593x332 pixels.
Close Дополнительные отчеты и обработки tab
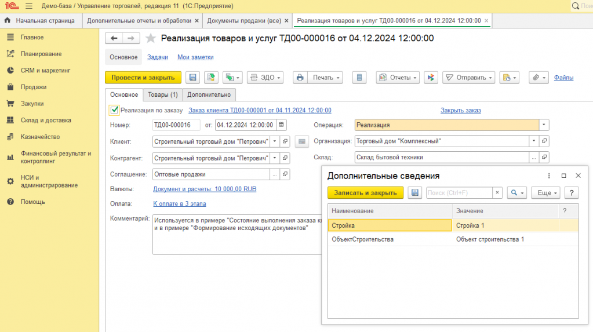pos(197,21)
